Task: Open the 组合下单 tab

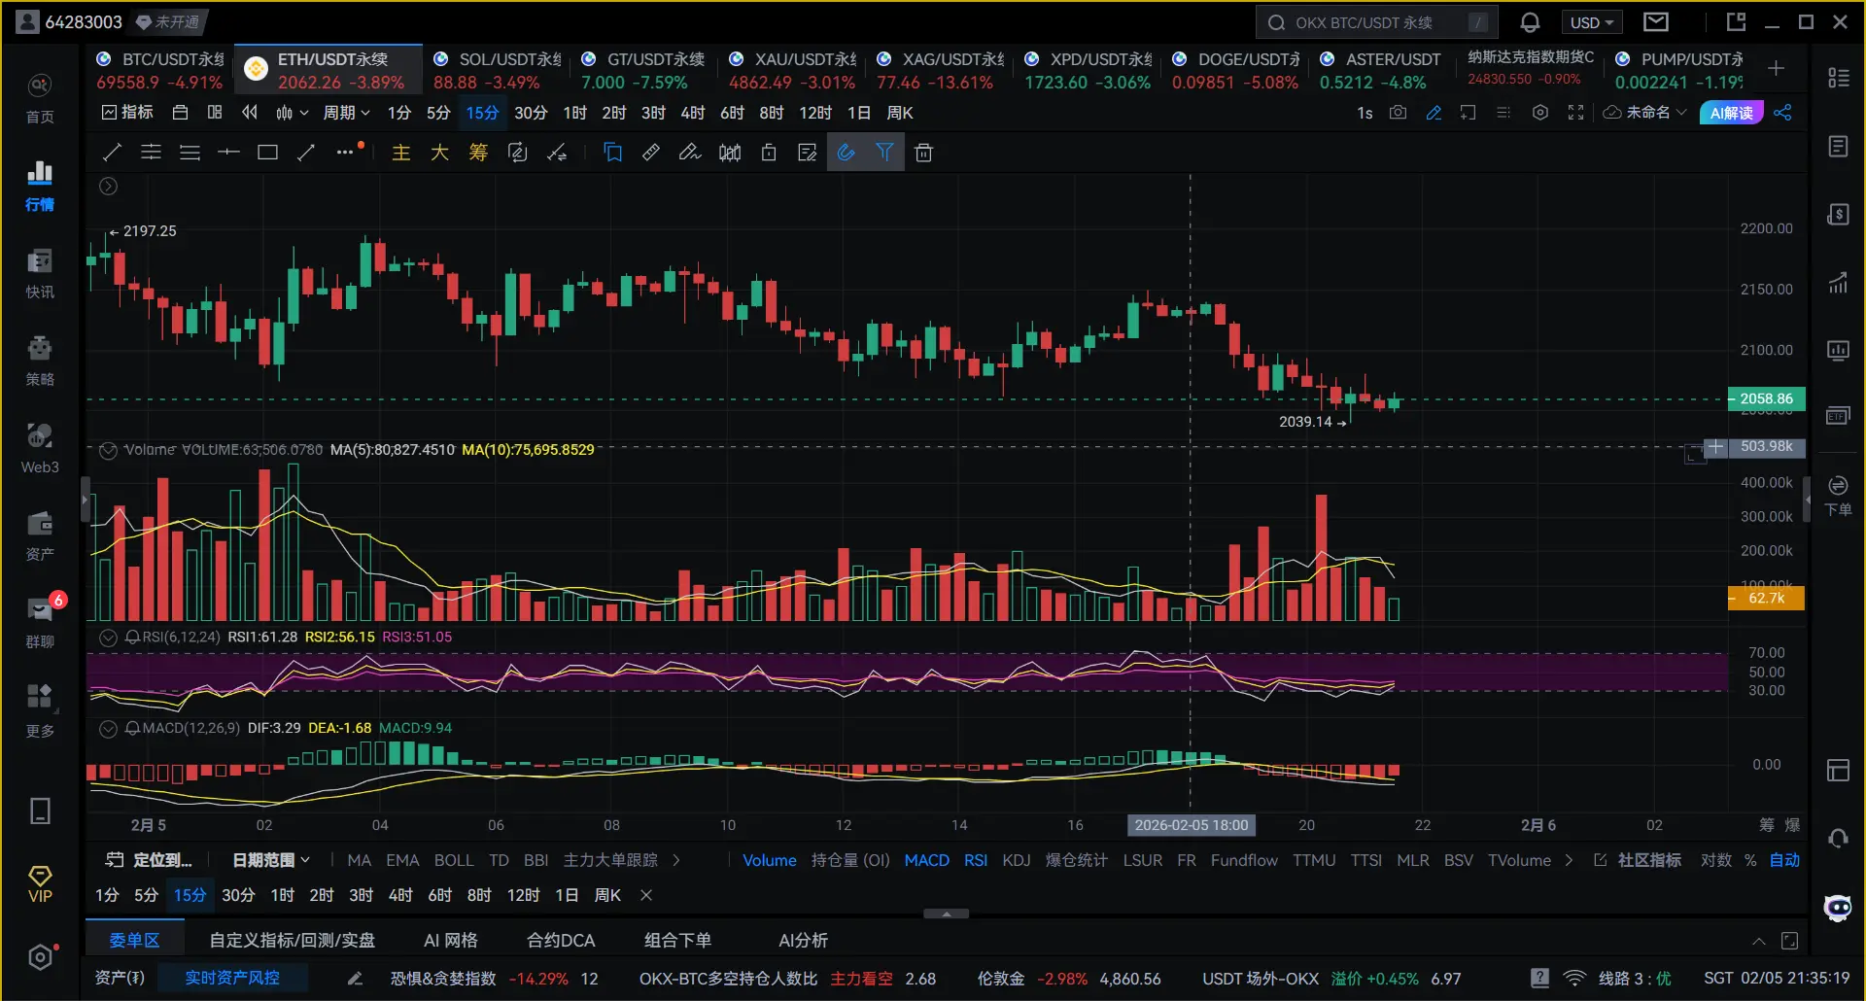Action: [x=677, y=941]
